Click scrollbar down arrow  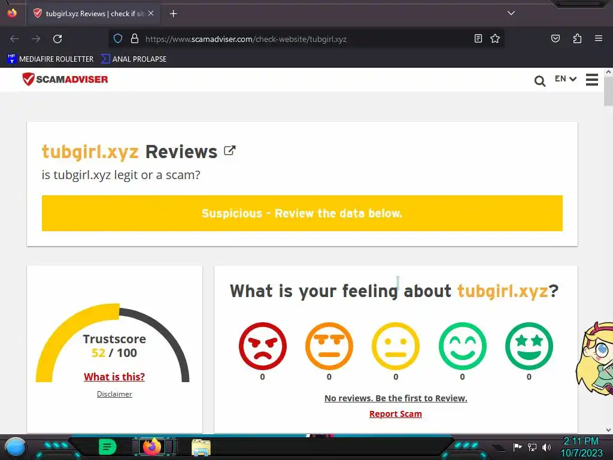[608, 430]
